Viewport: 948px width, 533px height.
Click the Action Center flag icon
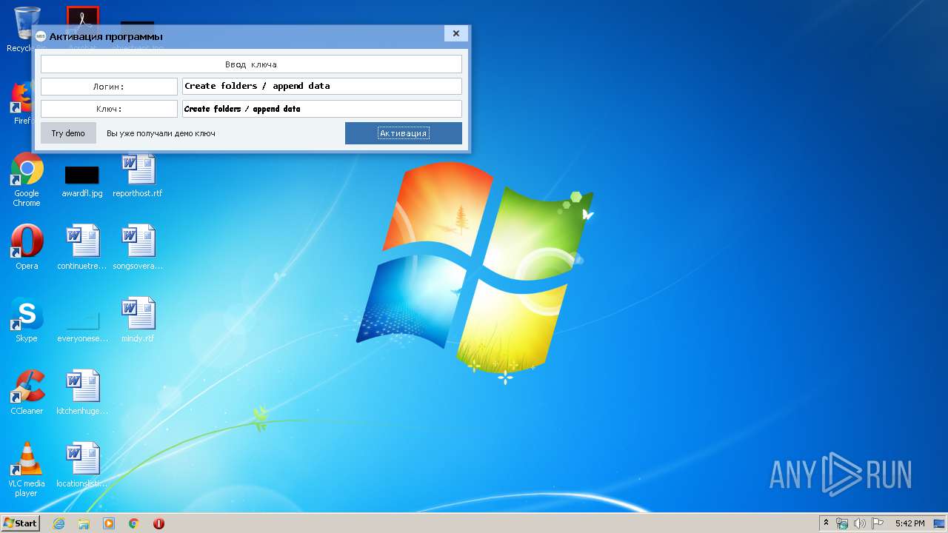click(878, 523)
